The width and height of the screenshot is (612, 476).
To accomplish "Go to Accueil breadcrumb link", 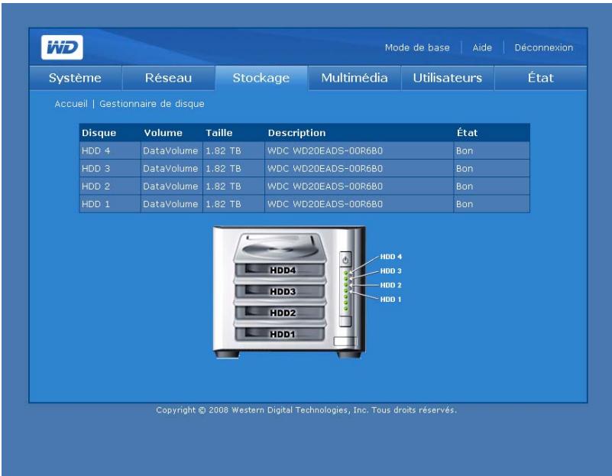I will 71,104.
